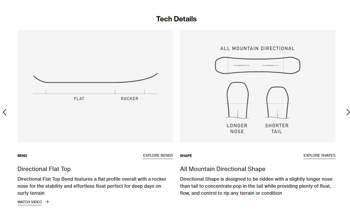Play the Watch Video link
Screen dimensions: 350x212
click(x=30, y=202)
